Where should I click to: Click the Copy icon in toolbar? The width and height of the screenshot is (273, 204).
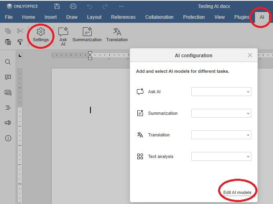pos(8,31)
